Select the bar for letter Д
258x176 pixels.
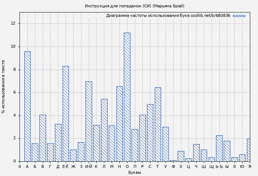point(58,143)
